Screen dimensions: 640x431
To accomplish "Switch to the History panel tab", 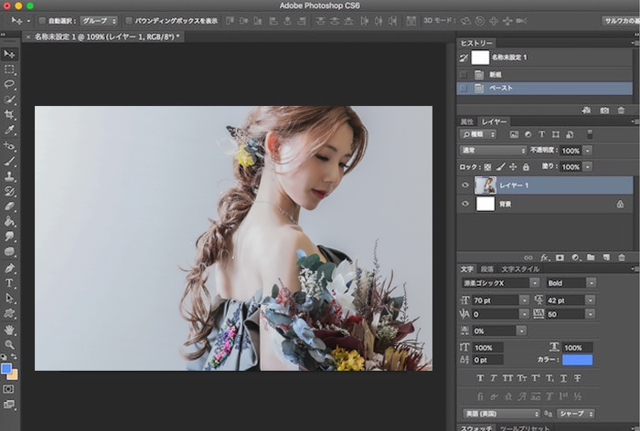I will tap(476, 43).
